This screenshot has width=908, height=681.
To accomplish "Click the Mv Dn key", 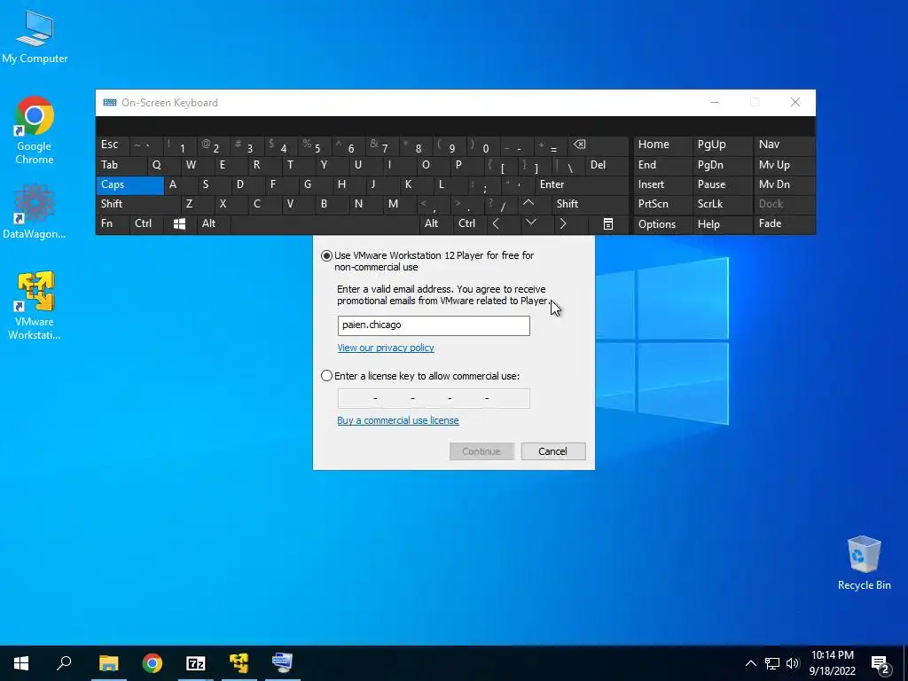I will (784, 184).
